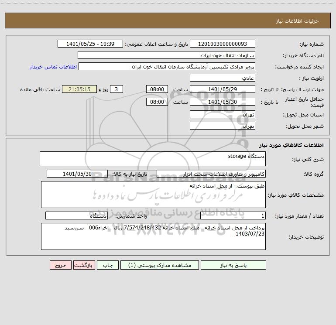Click label 'تعداد / مقدار مورد نیاز:'
The width and height of the screenshot is (336, 325).
click(299, 216)
